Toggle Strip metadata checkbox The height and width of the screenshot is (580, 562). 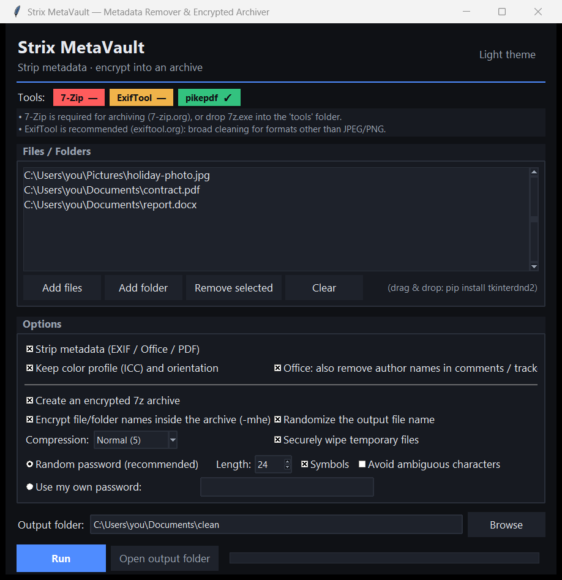pyautogui.click(x=29, y=349)
